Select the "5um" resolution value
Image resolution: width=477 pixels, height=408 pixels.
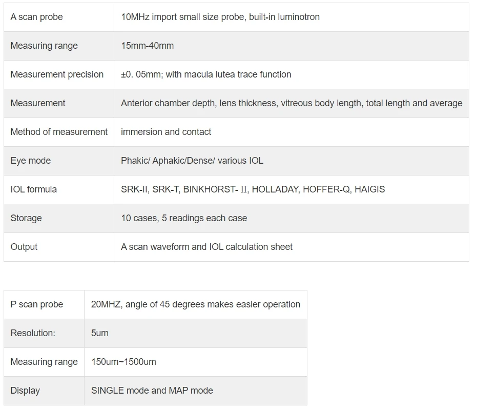pyautogui.click(x=100, y=333)
